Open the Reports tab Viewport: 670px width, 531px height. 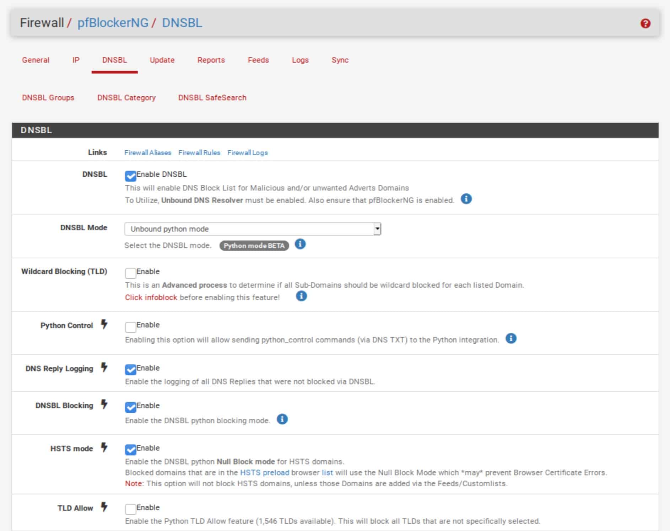click(x=211, y=60)
